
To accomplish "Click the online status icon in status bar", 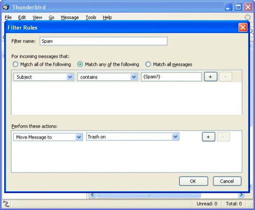I will coord(6,204).
